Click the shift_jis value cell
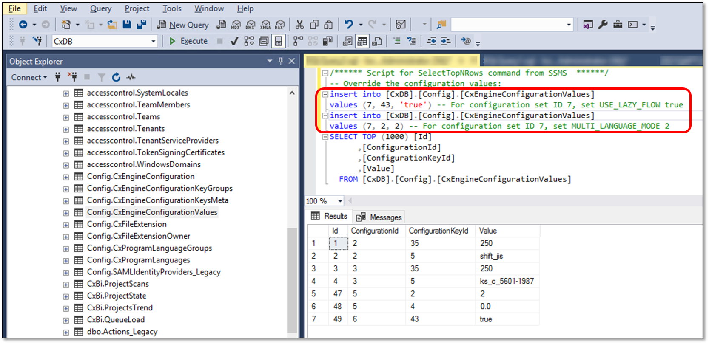709x344 pixels. tap(507, 256)
